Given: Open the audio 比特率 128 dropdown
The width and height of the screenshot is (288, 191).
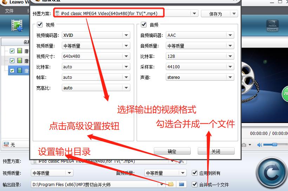Looking at the screenshot, I should point(230,56).
